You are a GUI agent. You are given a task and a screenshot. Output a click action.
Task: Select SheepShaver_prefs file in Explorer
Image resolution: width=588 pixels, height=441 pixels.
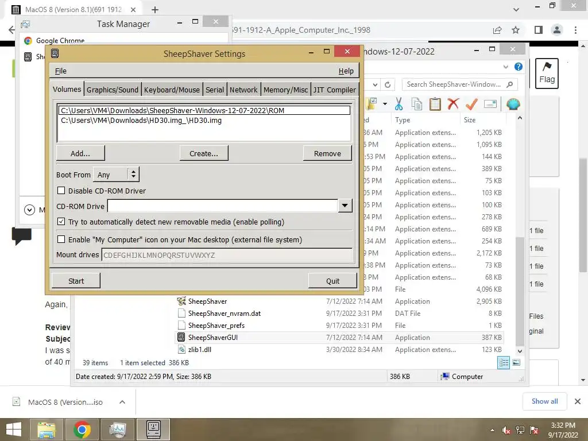click(216, 325)
